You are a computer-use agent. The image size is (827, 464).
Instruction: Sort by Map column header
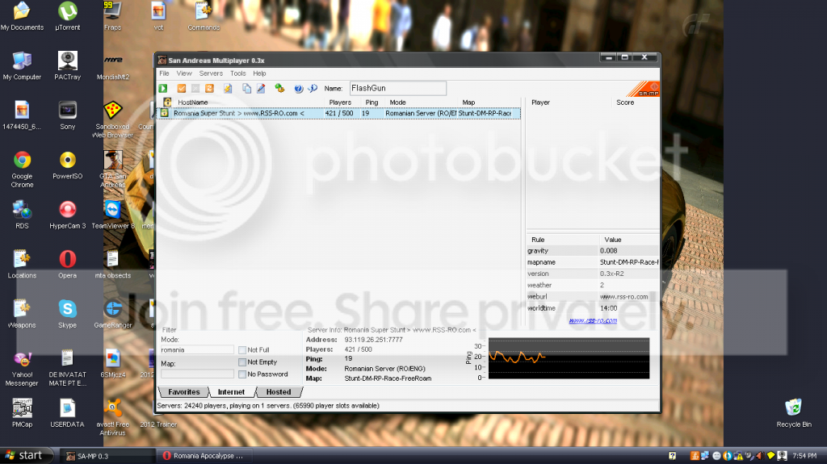click(x=469, y=102)
